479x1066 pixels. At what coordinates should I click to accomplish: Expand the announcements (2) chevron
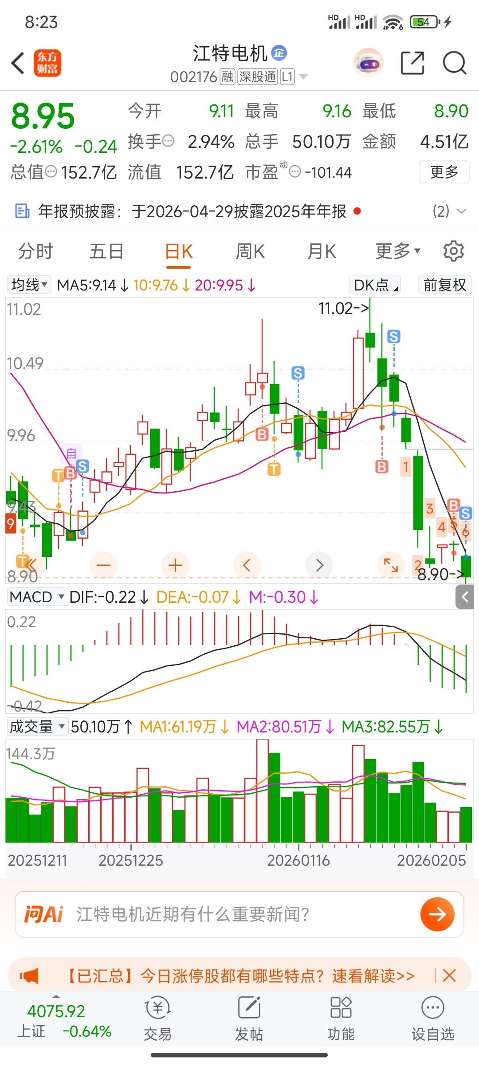[461, 211]
